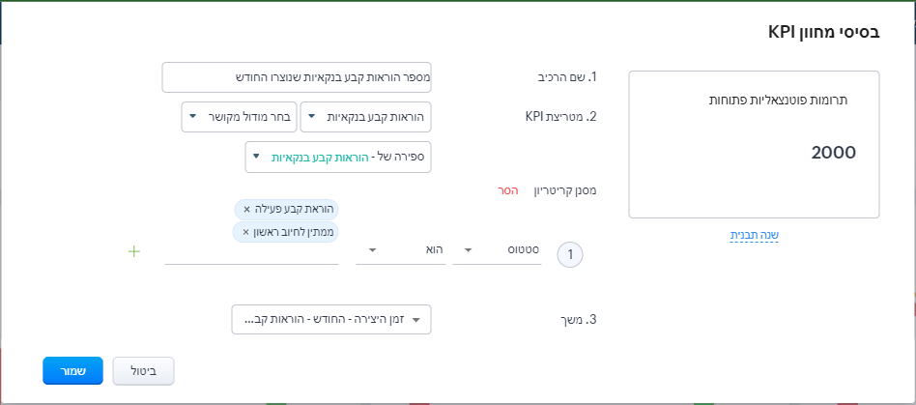Click the שם הרכיב name input field
This screenshot has height=405, width=916.
[x=297, y=77]
